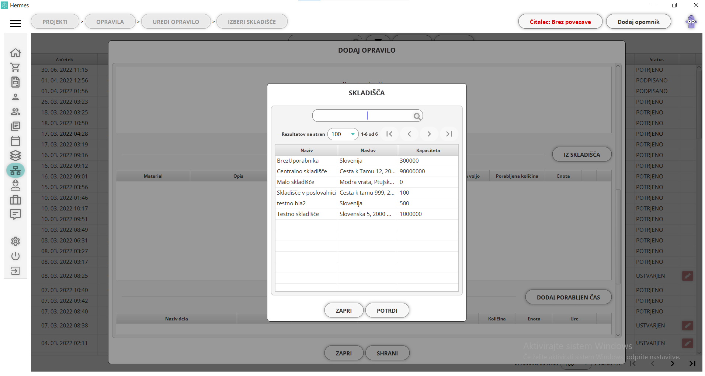Go to previous page in warehouse dialog
Image resolution: width=705 pixels, height=376 pixels.
click(409, 134)
